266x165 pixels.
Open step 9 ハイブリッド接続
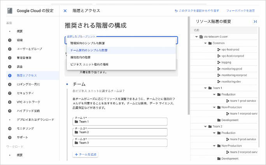33,111
